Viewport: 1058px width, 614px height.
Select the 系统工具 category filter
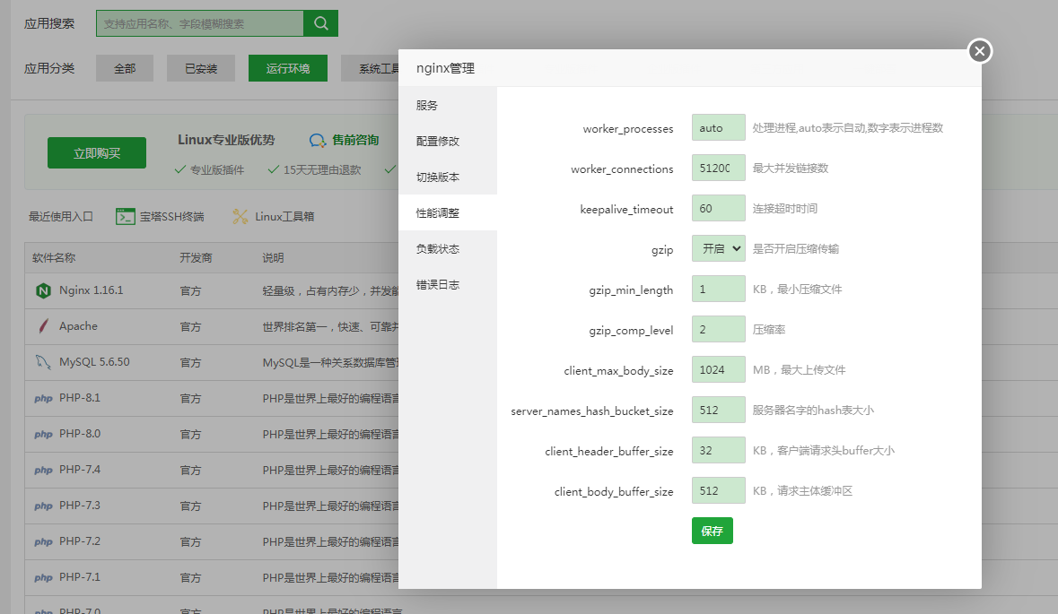tap(371, 68)
